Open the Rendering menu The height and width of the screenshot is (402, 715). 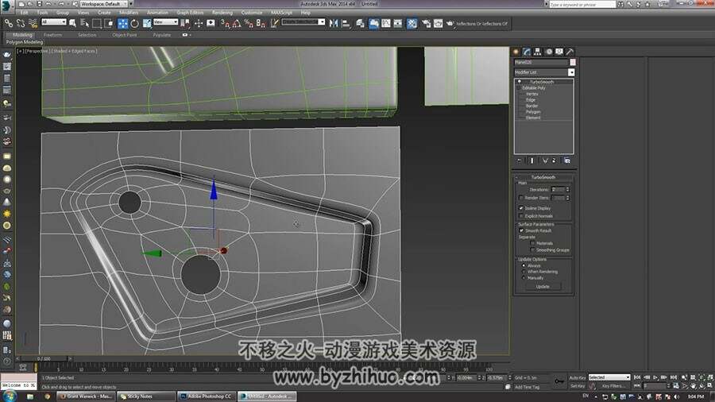coord(222,12)
